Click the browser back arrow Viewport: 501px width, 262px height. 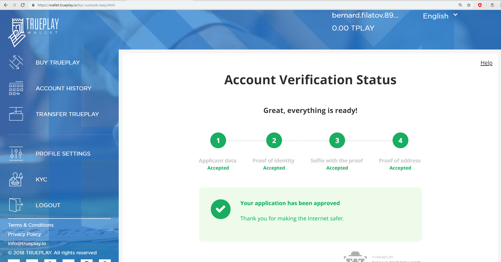coord(6,5)
